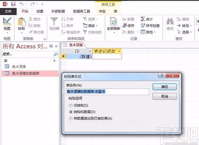The width and height of the screenshot is (199, 145).
Task: Switch to the 开始 (Home) ribbon tab
Action: [x=25, y=11]
